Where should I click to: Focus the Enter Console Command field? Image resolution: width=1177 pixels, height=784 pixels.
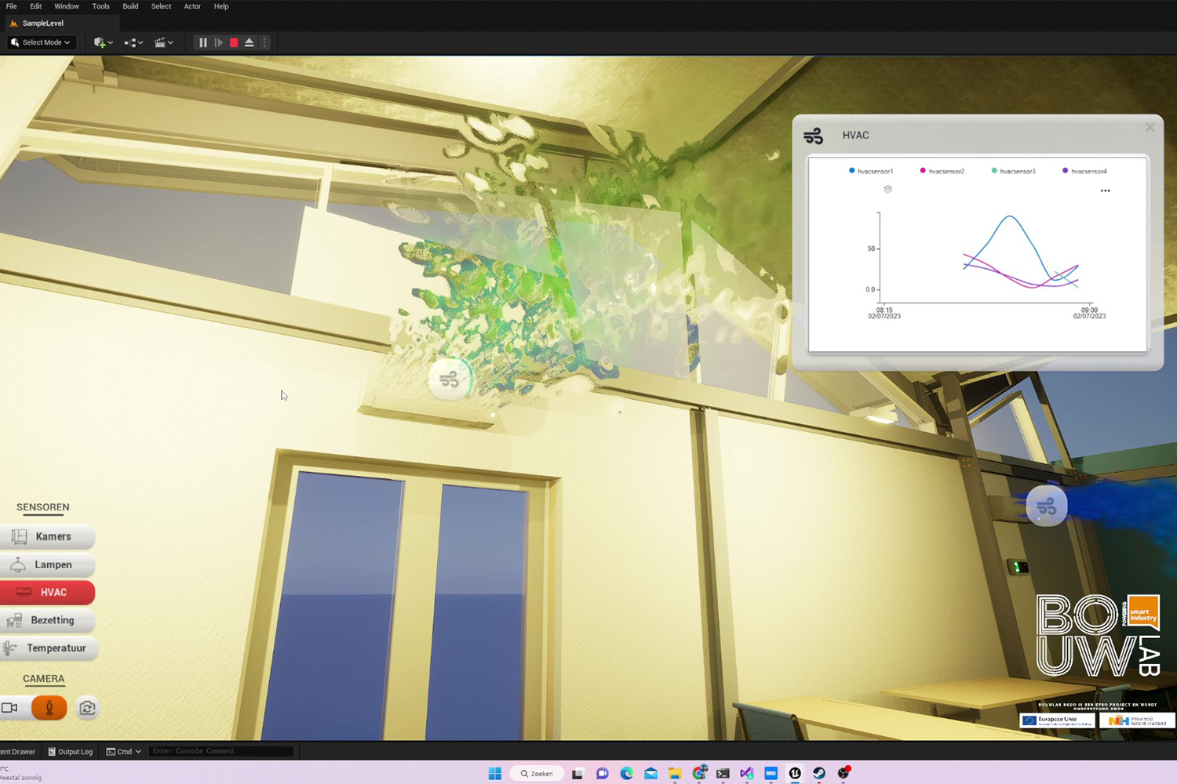221,751
